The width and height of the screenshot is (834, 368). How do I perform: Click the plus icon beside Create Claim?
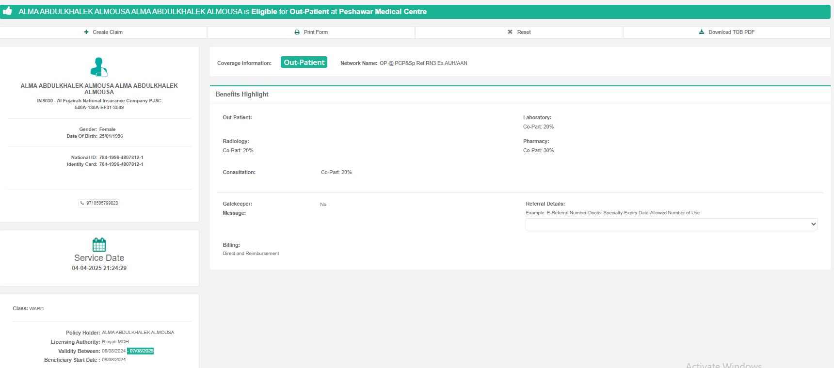pos(86,32)
